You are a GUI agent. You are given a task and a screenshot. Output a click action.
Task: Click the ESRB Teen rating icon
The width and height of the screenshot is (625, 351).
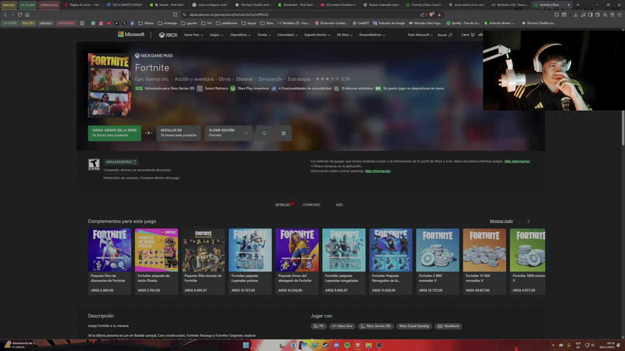[94, 164]
